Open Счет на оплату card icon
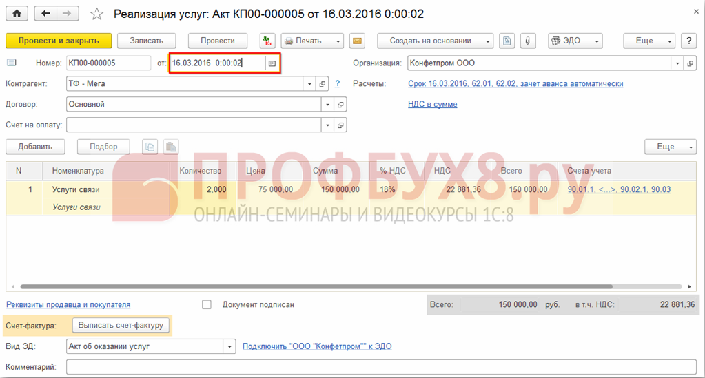 340,125
